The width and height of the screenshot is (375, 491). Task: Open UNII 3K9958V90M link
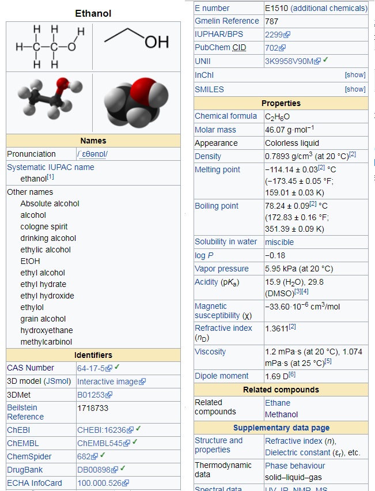pos(289,61)
